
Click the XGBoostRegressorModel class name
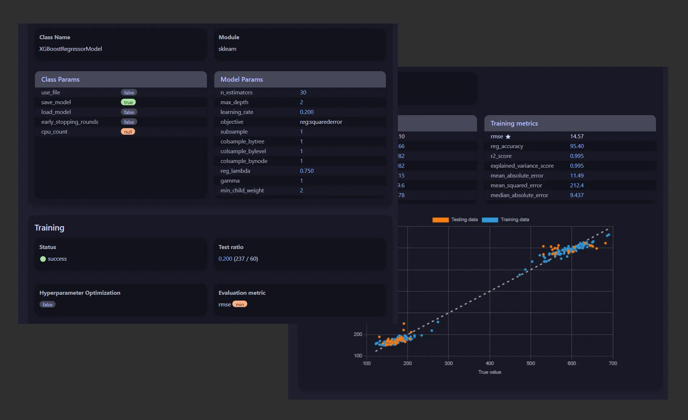point(70,49)
